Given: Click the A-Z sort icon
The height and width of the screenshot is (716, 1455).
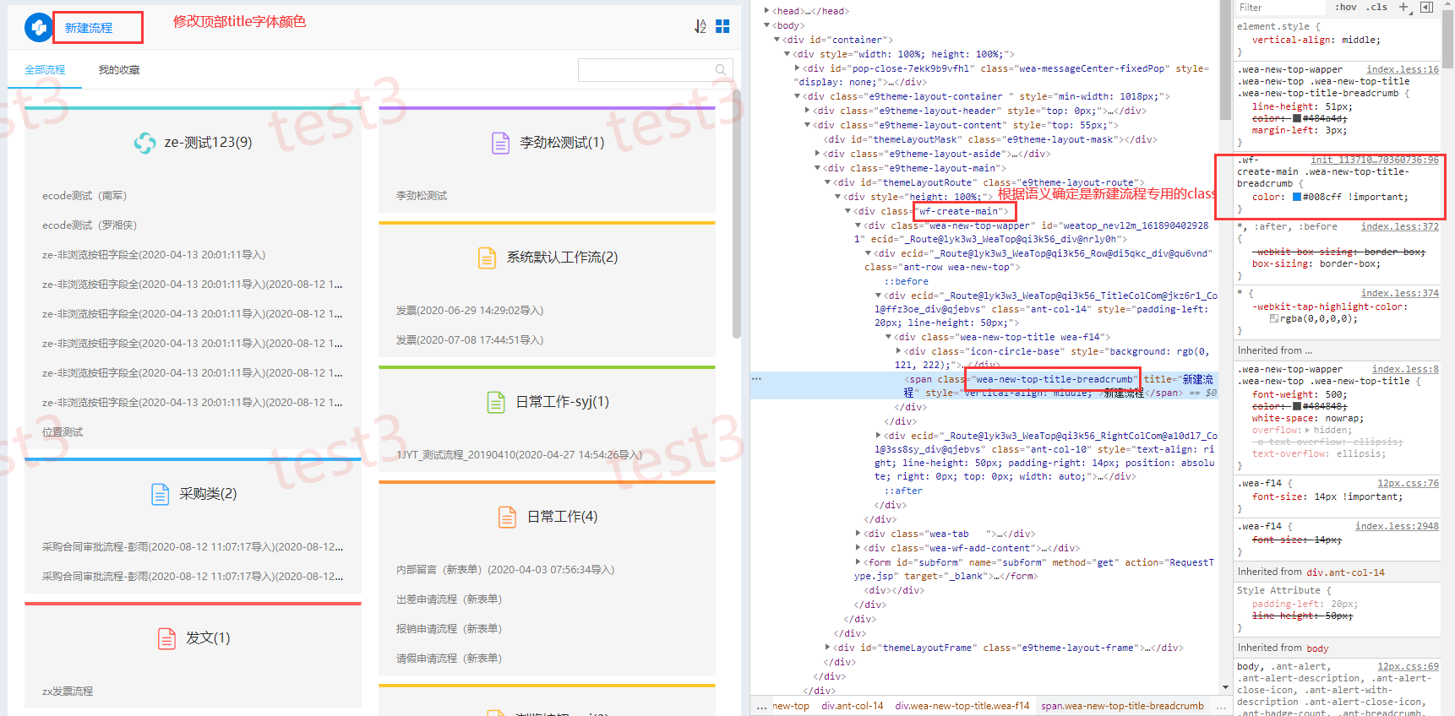Looking at the screenshot, I should tap(700, 27).
